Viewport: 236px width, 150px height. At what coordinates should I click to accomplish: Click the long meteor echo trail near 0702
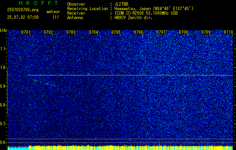tap(51, 85)
